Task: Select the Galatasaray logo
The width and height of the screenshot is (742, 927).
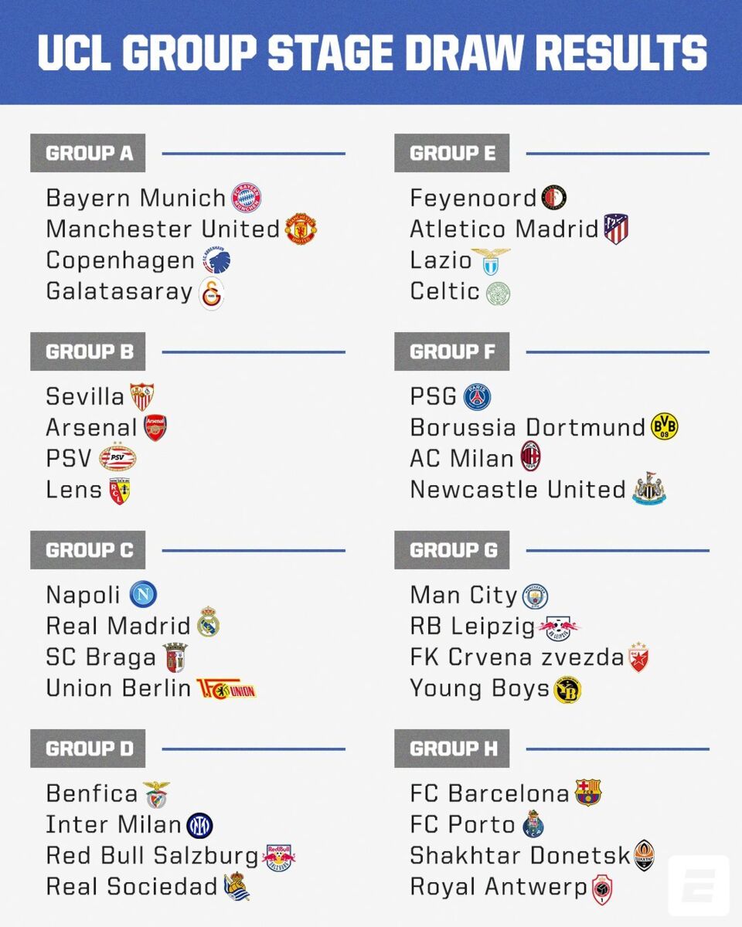Action: (x=211, y=294)
